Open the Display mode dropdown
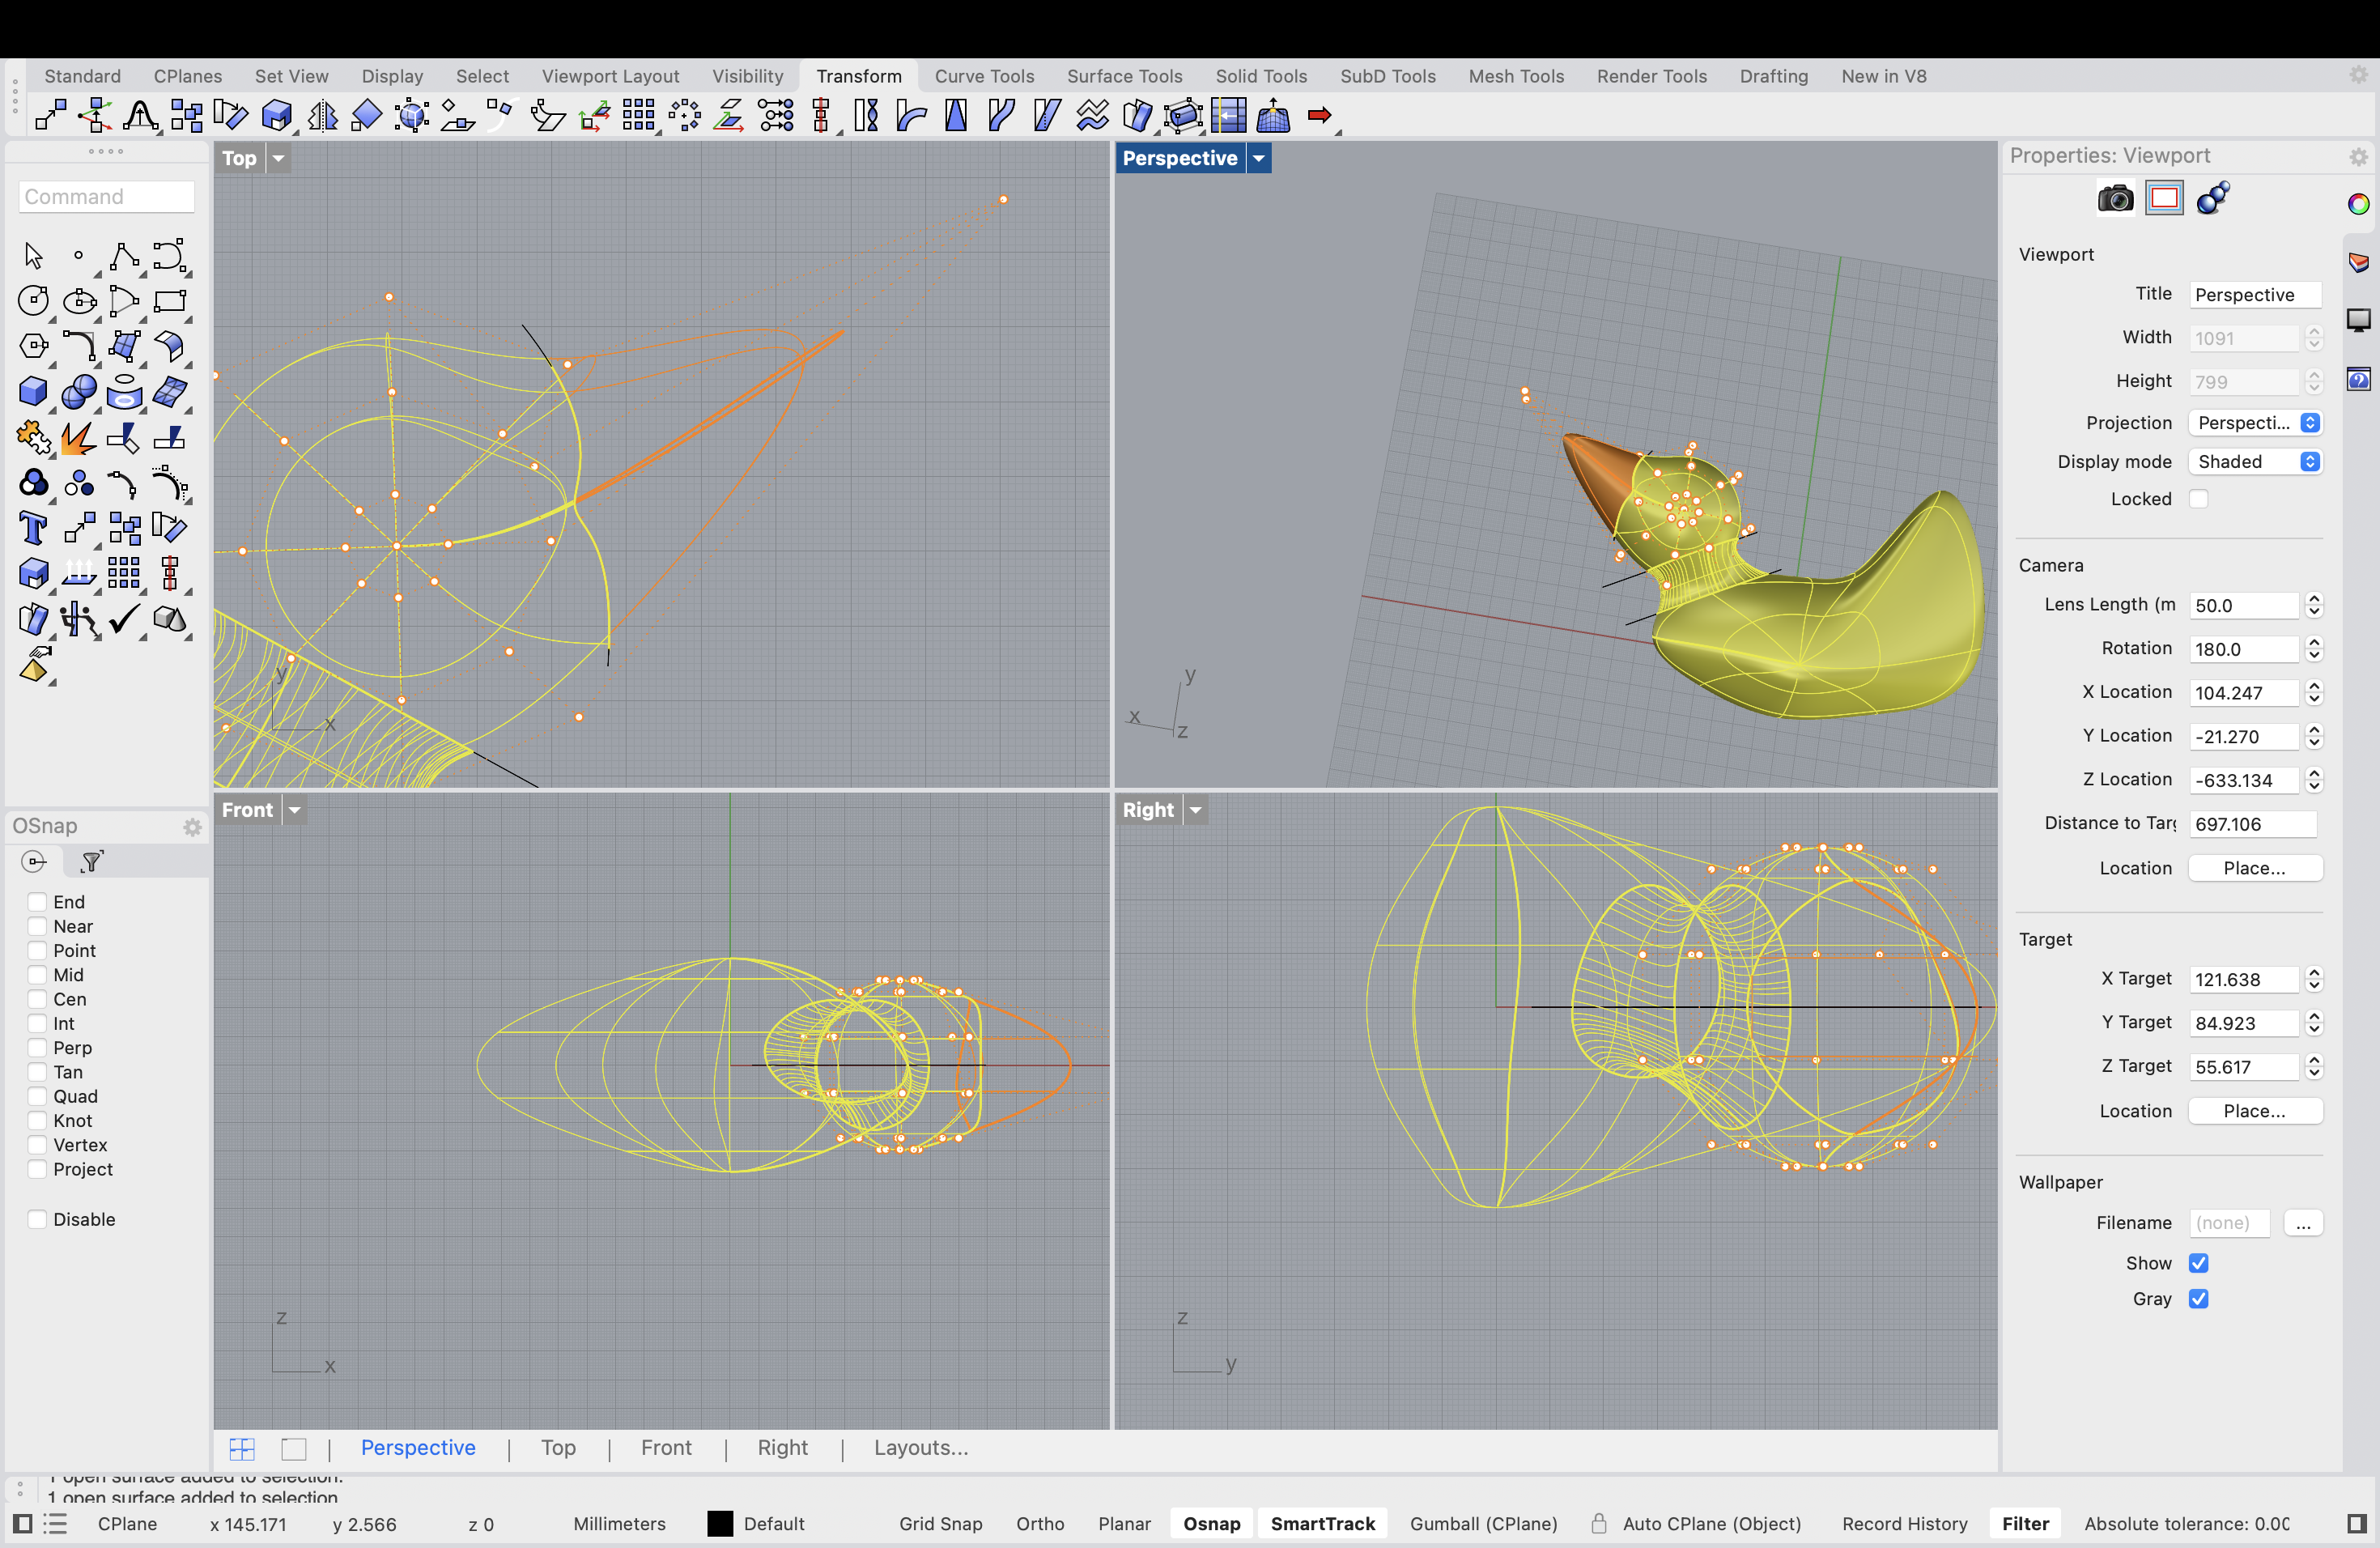 (2255, 462)
